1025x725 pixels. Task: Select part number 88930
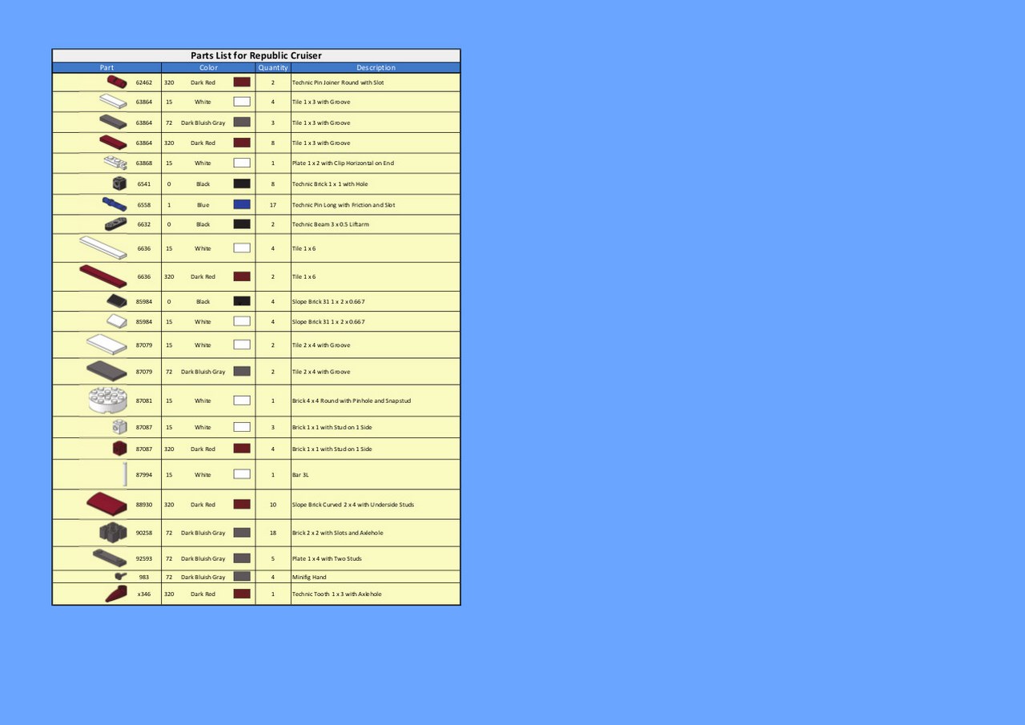pyautogui.click(x=144, y=504)
